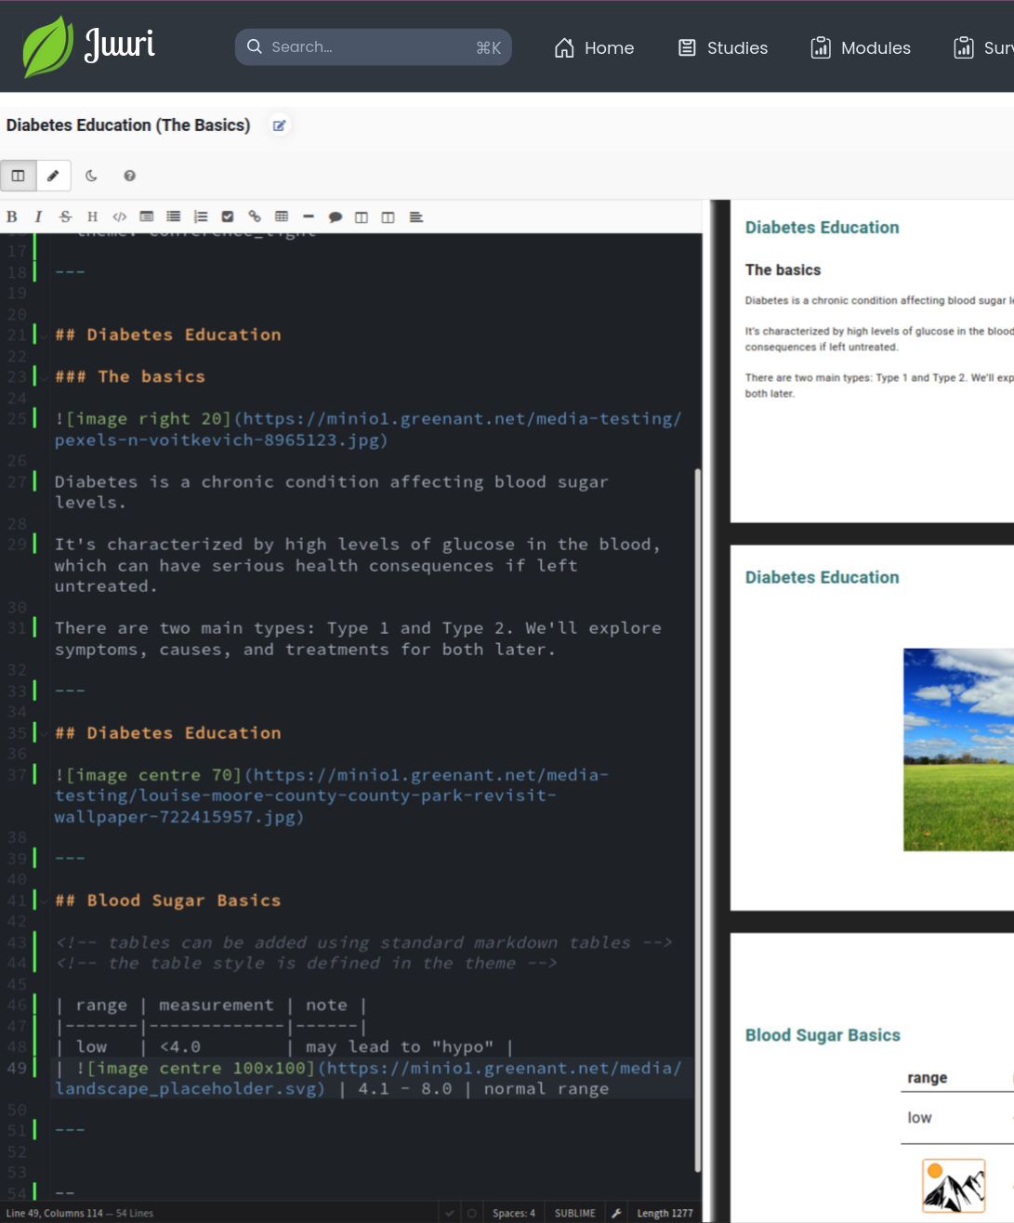The image size is (1014, 1223).
Task: Insert a numbered list
Action: click(200, 217)
